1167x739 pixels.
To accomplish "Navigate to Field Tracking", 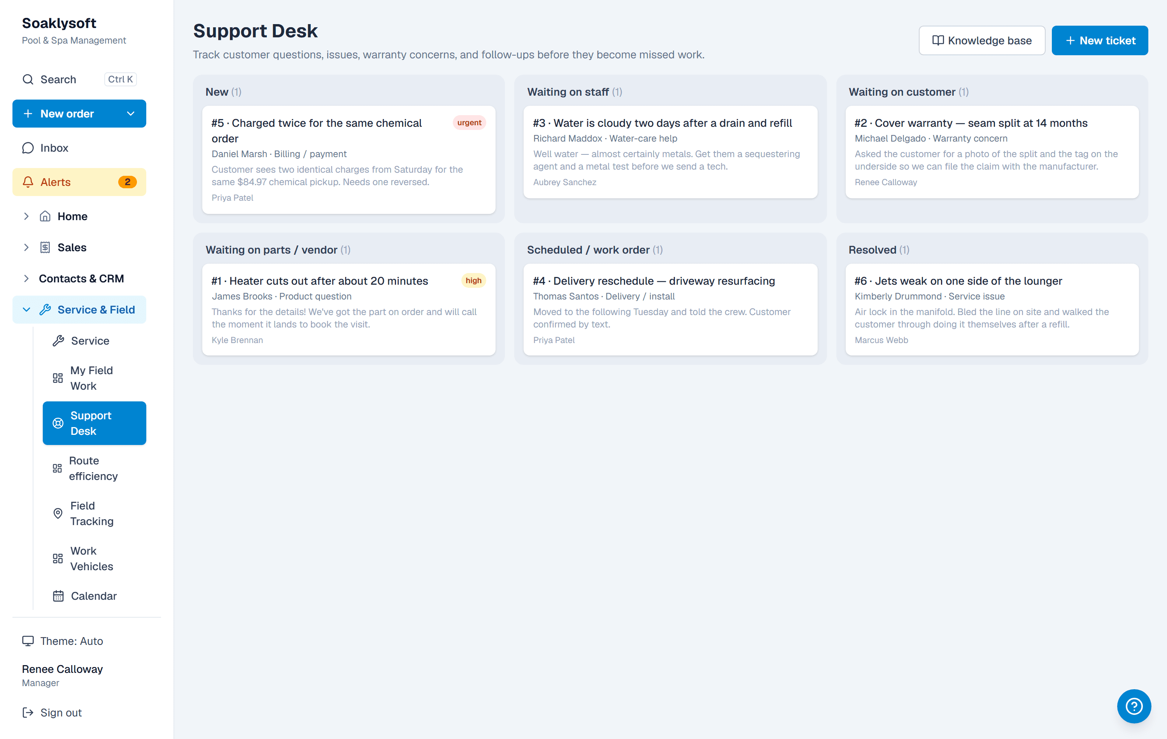I will tap(94, 513).
